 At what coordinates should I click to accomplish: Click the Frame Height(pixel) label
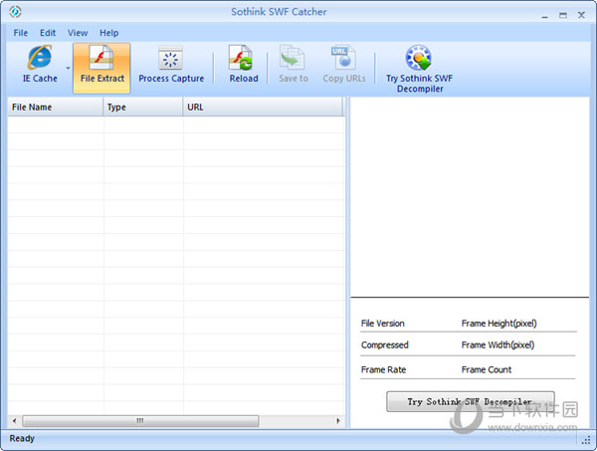click(498, 324)
